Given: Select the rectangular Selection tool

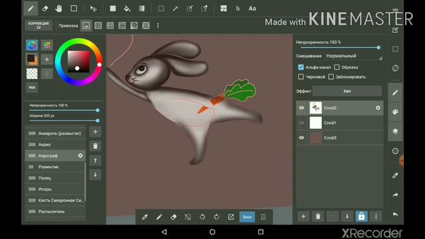Looking at the screenshot, I should 161,9.
